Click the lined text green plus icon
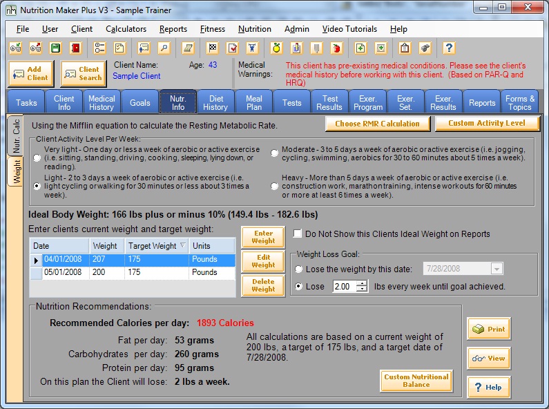 pyautogui.click(x=381, y=48)
